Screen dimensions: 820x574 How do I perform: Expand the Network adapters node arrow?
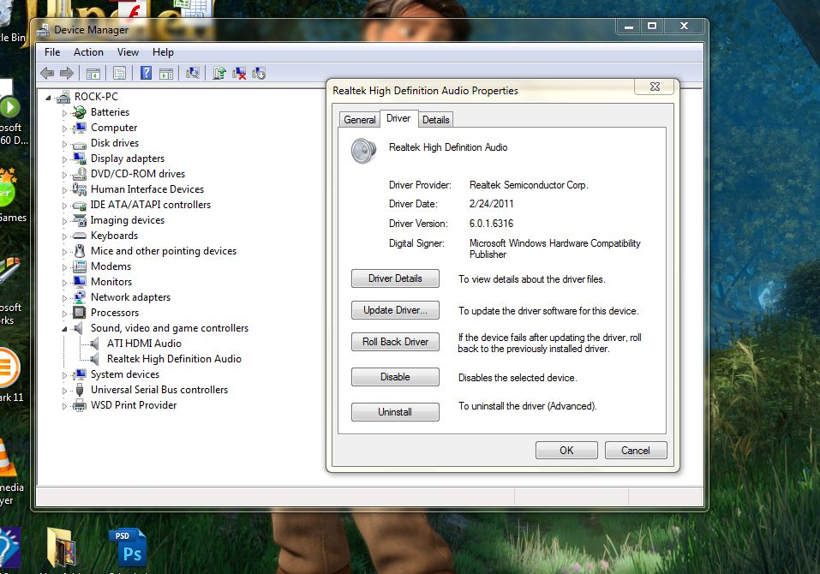pyautogui.click(x=64, y=298)
